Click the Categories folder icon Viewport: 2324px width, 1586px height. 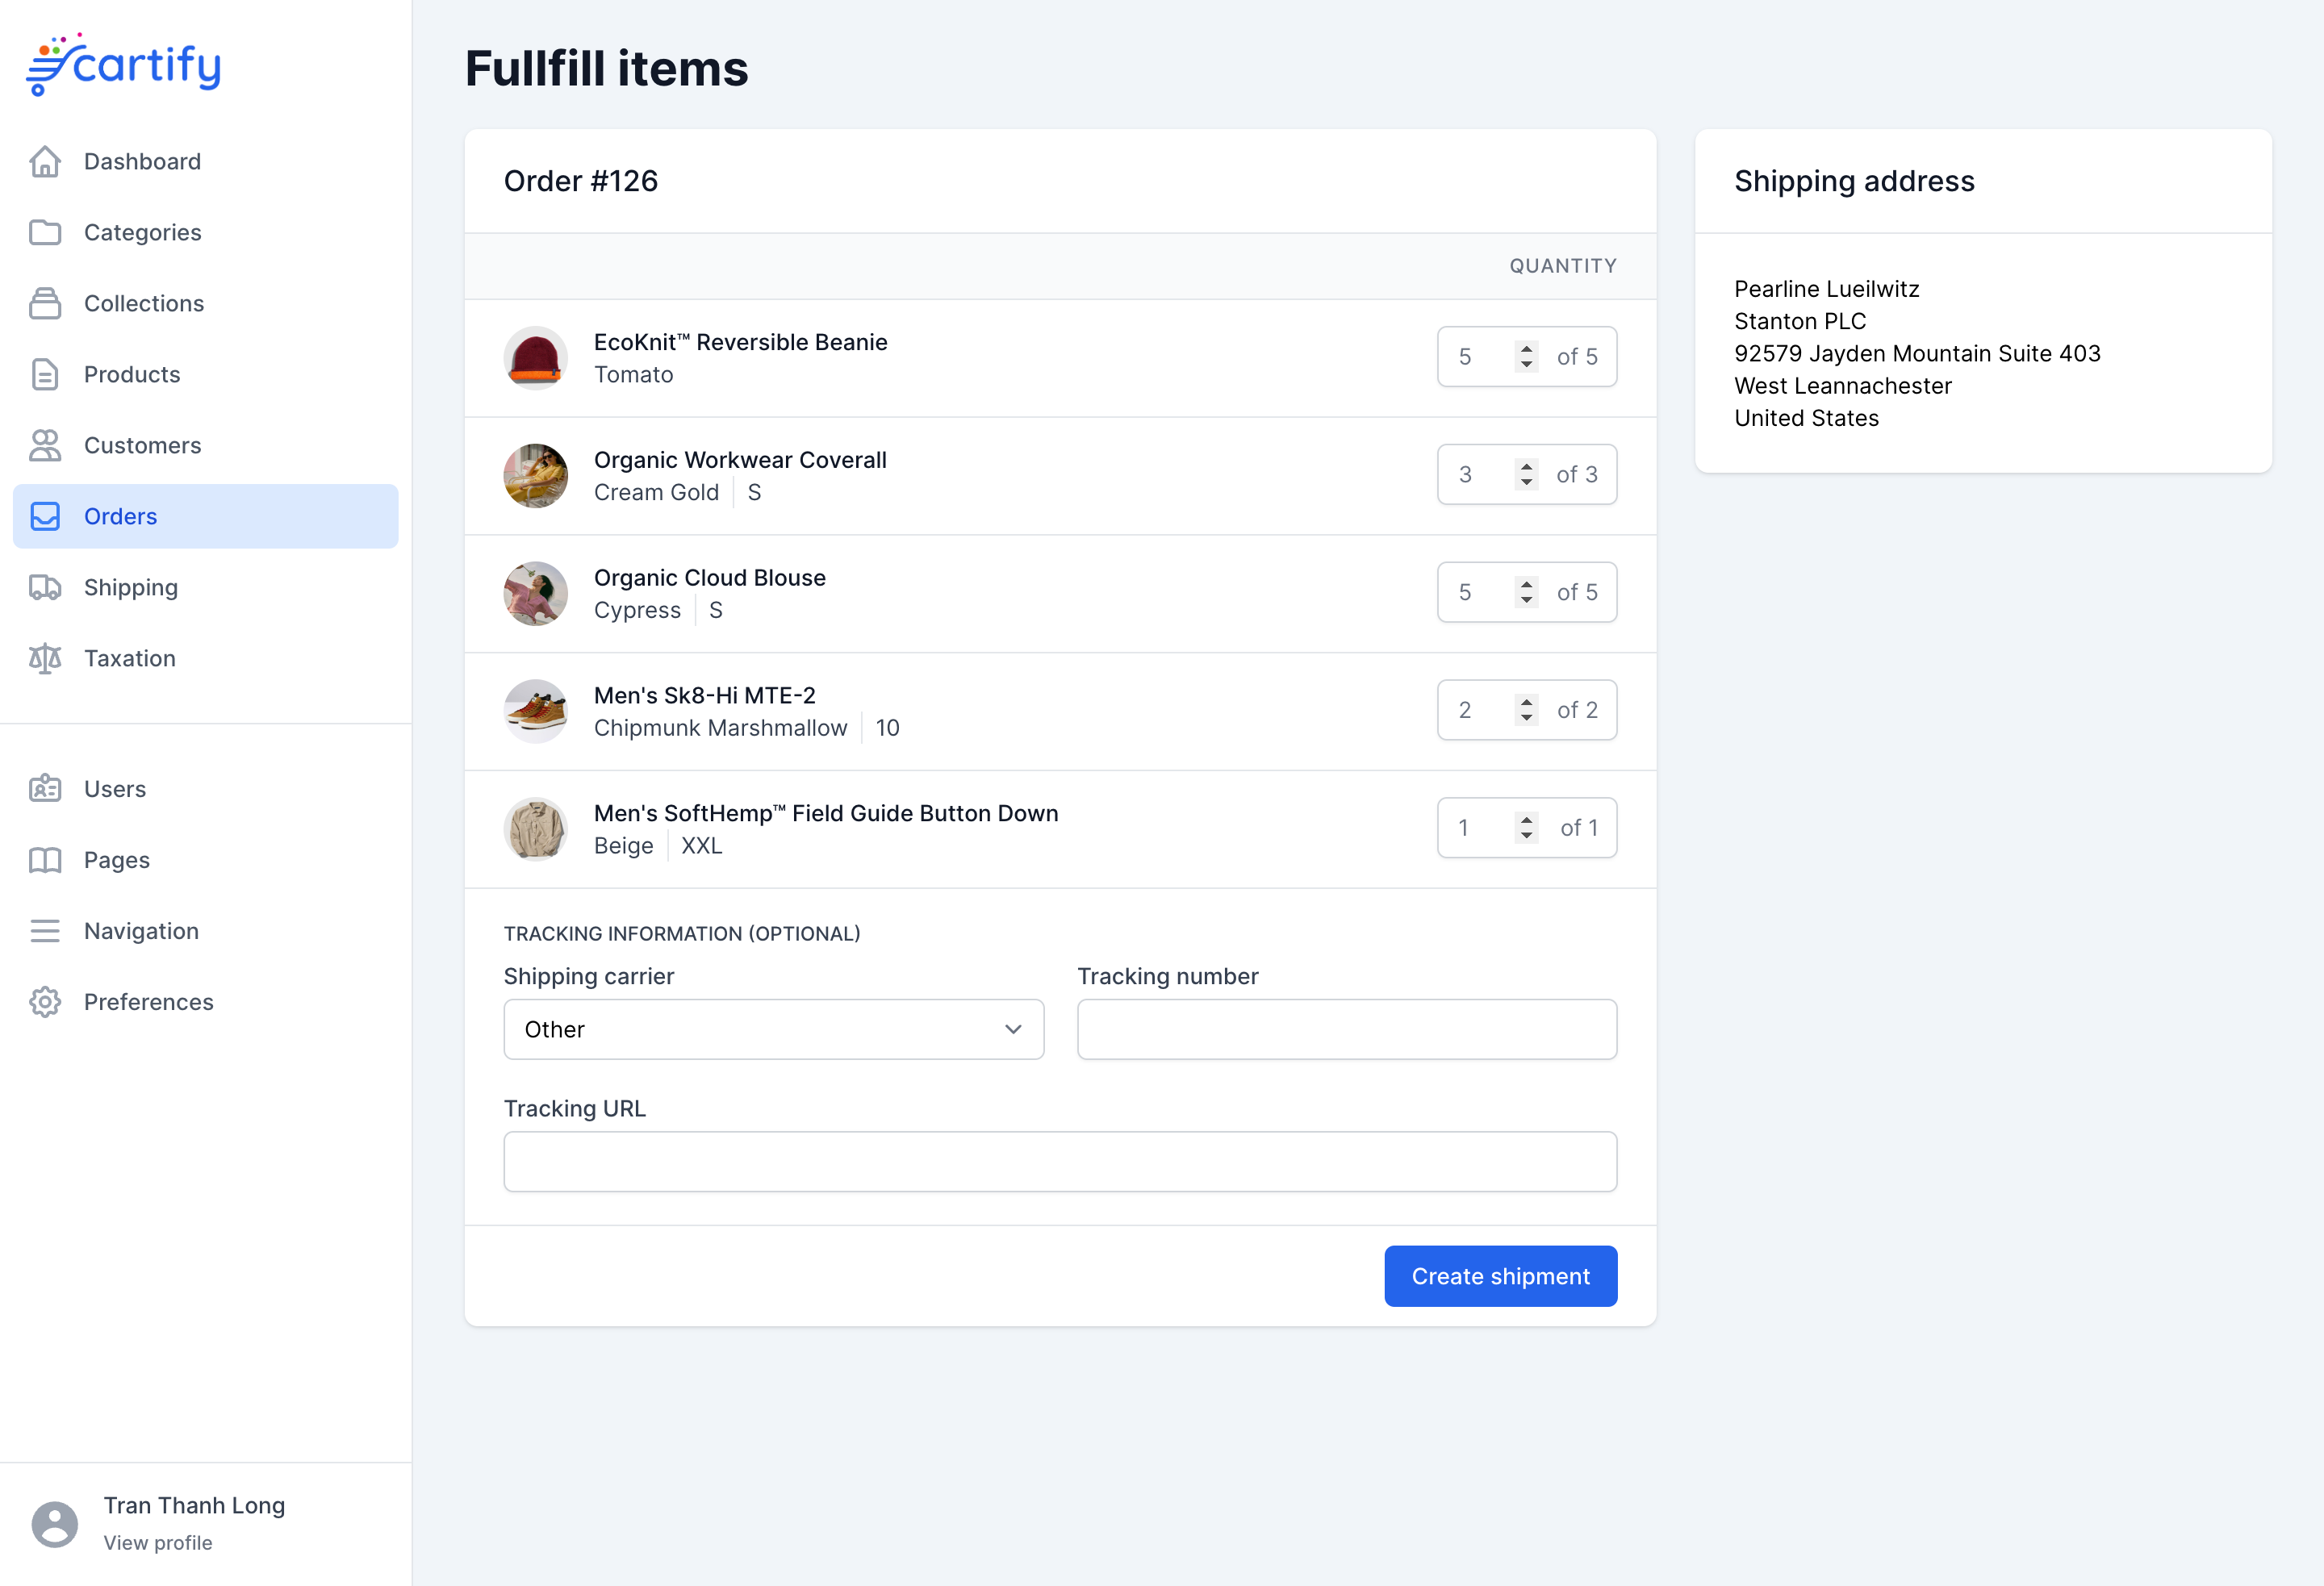coord(45,232)
